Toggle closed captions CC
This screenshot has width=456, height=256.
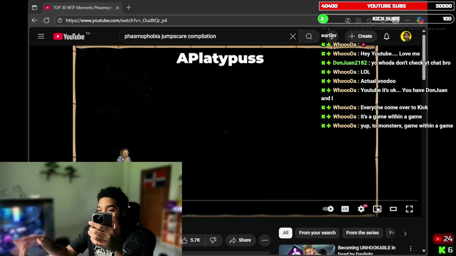coord(345,209)
